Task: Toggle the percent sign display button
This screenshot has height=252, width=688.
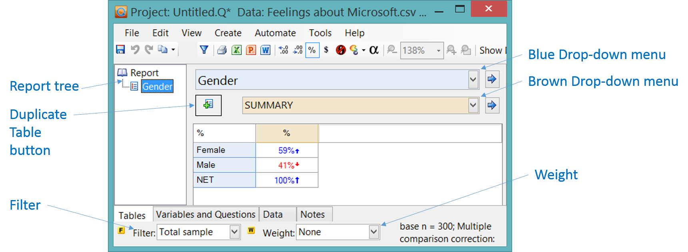Action: click(312, 50)
